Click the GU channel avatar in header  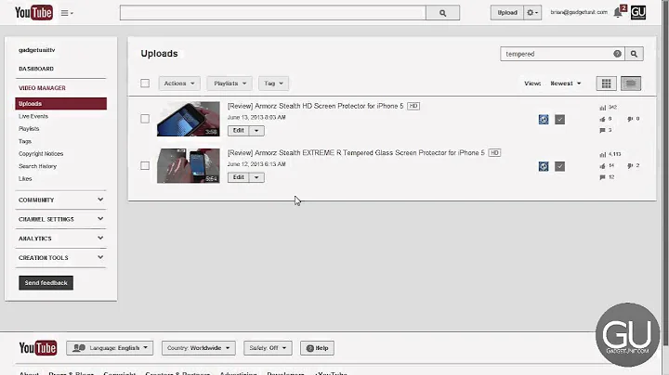[638, 12]
